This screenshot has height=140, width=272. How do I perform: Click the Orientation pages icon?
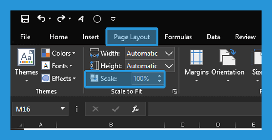tap(228, 57)
